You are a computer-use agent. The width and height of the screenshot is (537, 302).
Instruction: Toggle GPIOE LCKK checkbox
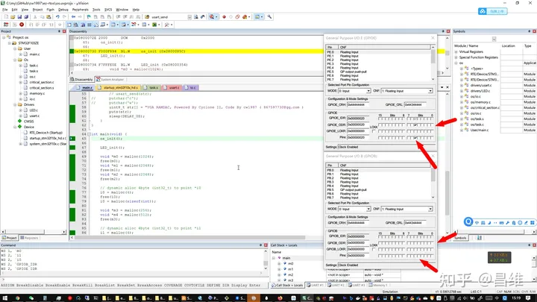pos(374,131)
